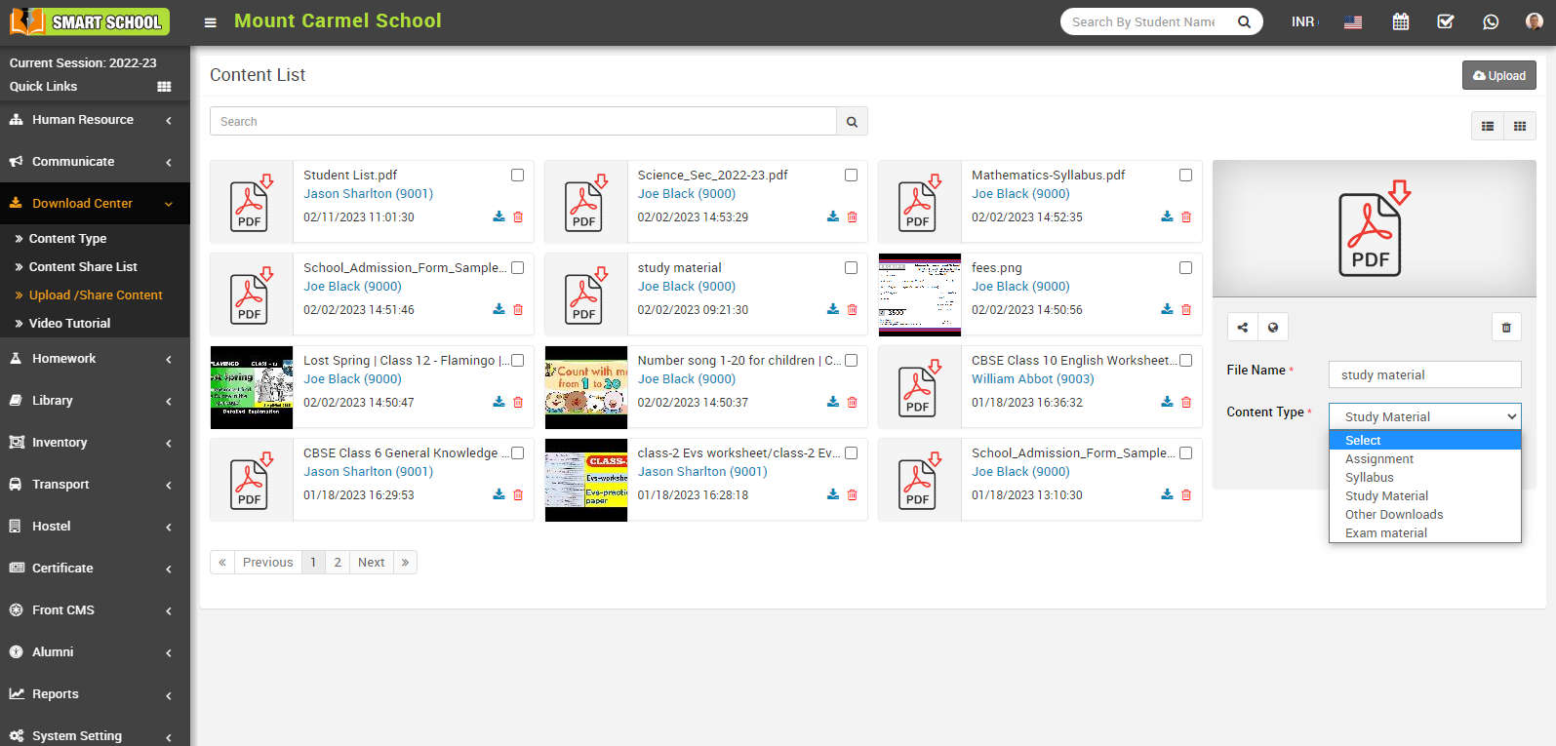The image size is (1556, 746).
Task: Click the task checklist icon in header
Action: point(1445,21)
